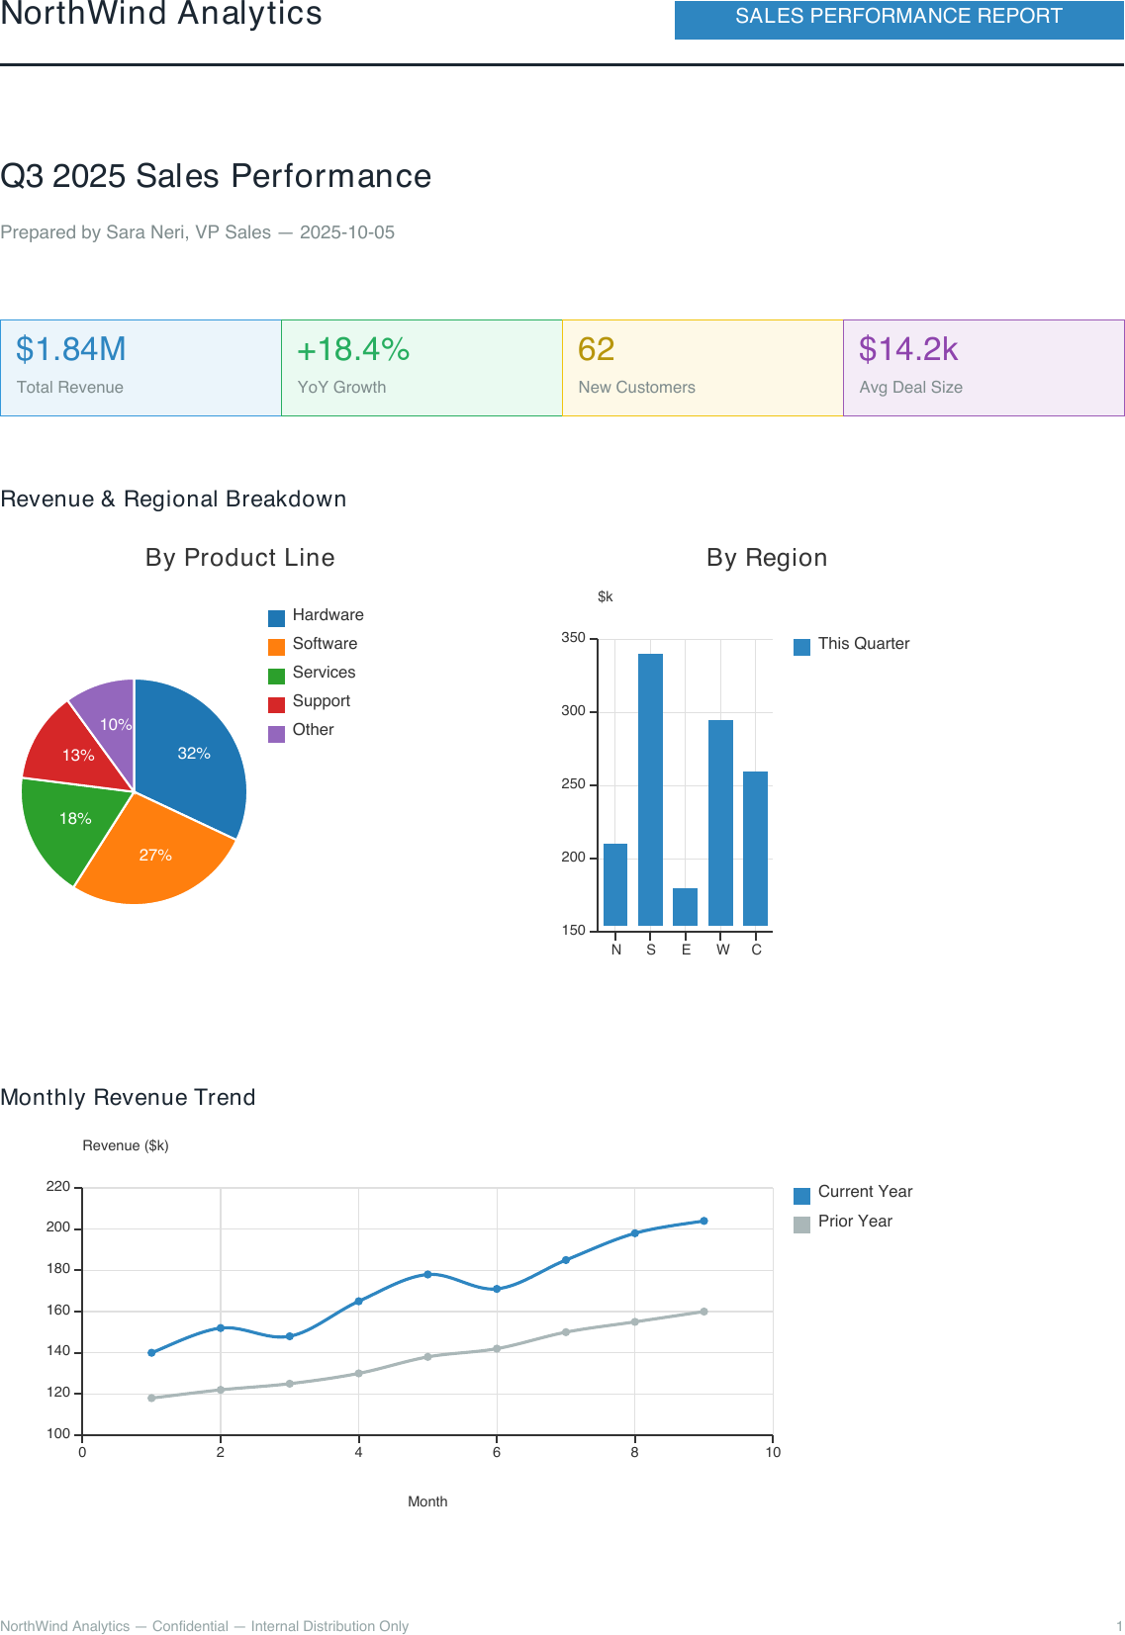This screenshot has width=1125, height=1635.
Task: Click the Prior Year legend swatch
Action: 802,1225
